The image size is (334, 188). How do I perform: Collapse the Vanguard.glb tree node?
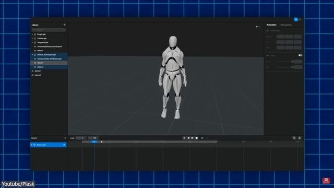point(32,42)
